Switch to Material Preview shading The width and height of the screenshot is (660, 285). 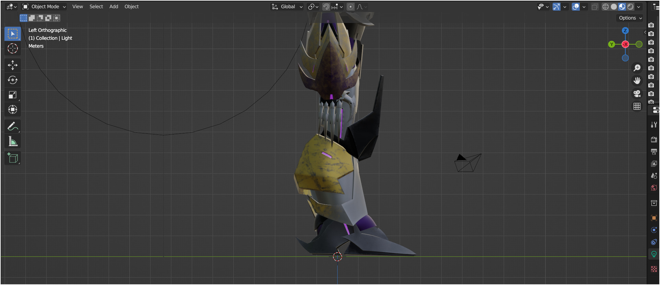(622, 7)
